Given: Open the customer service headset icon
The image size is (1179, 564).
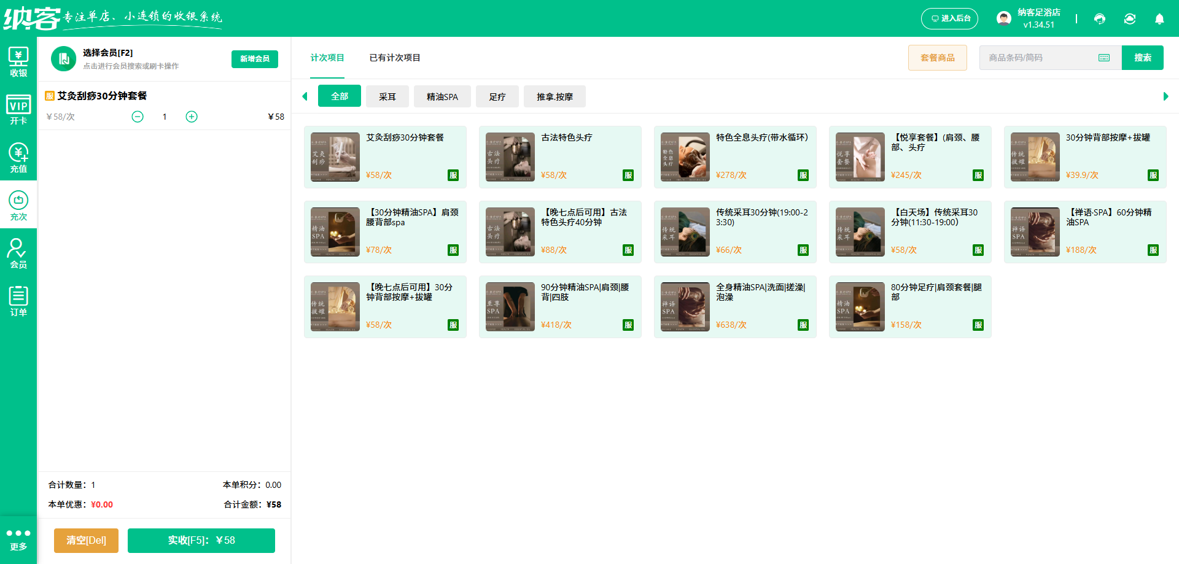Looking at the screenshot, I should (1099, 19).
